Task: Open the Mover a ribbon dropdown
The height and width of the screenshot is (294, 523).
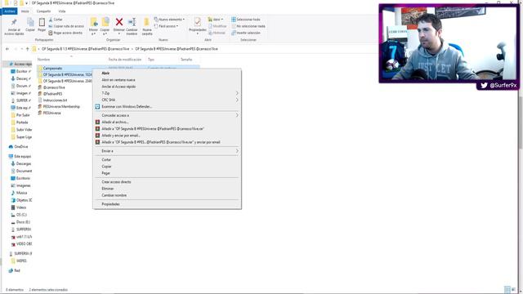Action: 93,26
